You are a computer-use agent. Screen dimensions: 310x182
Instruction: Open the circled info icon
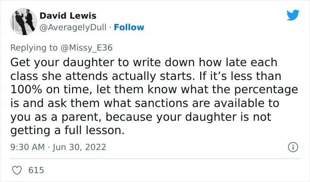(293, 147)
